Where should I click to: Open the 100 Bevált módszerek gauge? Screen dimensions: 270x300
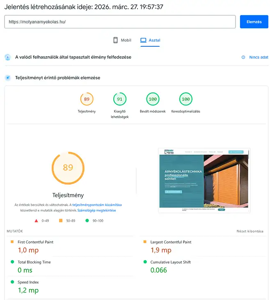[153, 99]
